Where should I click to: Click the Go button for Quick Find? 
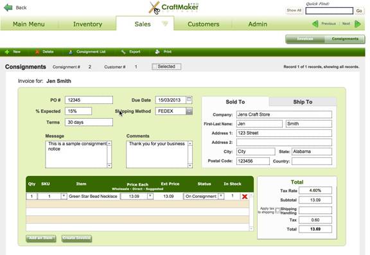coord(359,11)
